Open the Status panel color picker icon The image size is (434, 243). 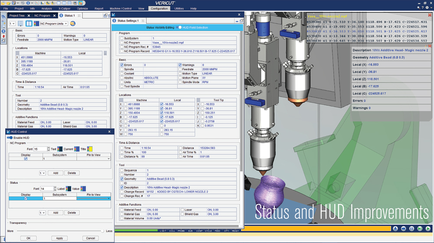[x=36, y=23]
